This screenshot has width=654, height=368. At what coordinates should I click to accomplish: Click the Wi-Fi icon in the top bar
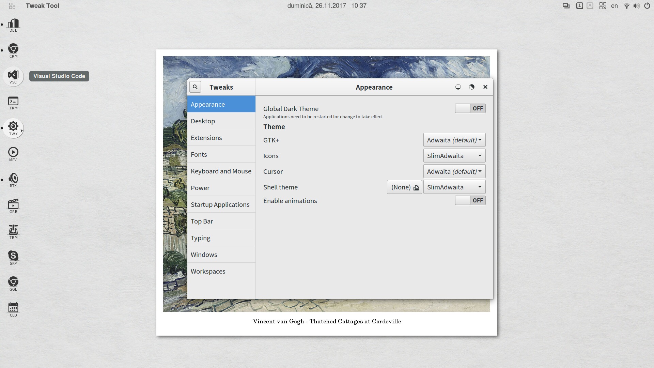point(626,6)
